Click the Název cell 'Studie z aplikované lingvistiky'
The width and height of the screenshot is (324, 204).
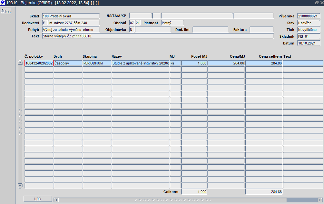point(141,63)
